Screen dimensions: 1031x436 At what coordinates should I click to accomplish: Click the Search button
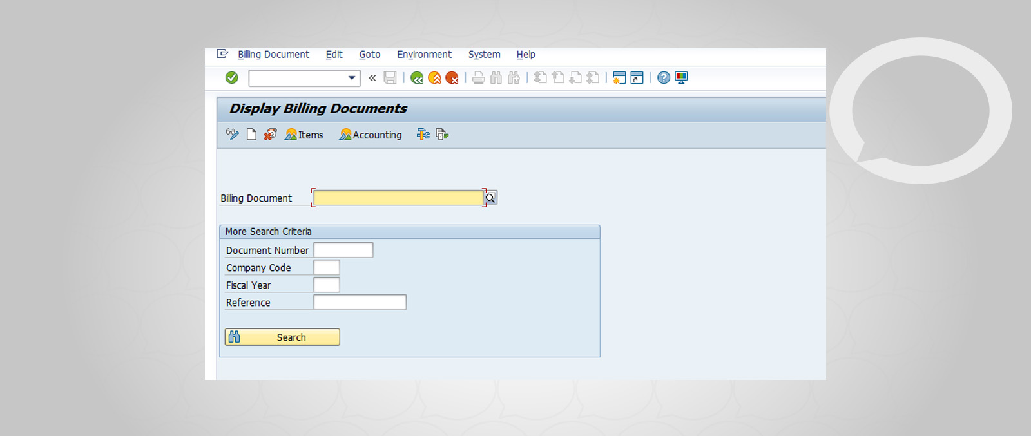282,337
